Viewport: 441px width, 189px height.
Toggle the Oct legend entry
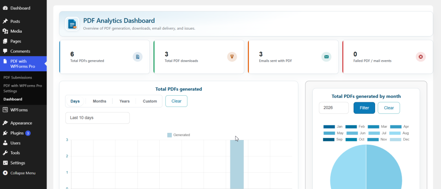click(355, 139)
